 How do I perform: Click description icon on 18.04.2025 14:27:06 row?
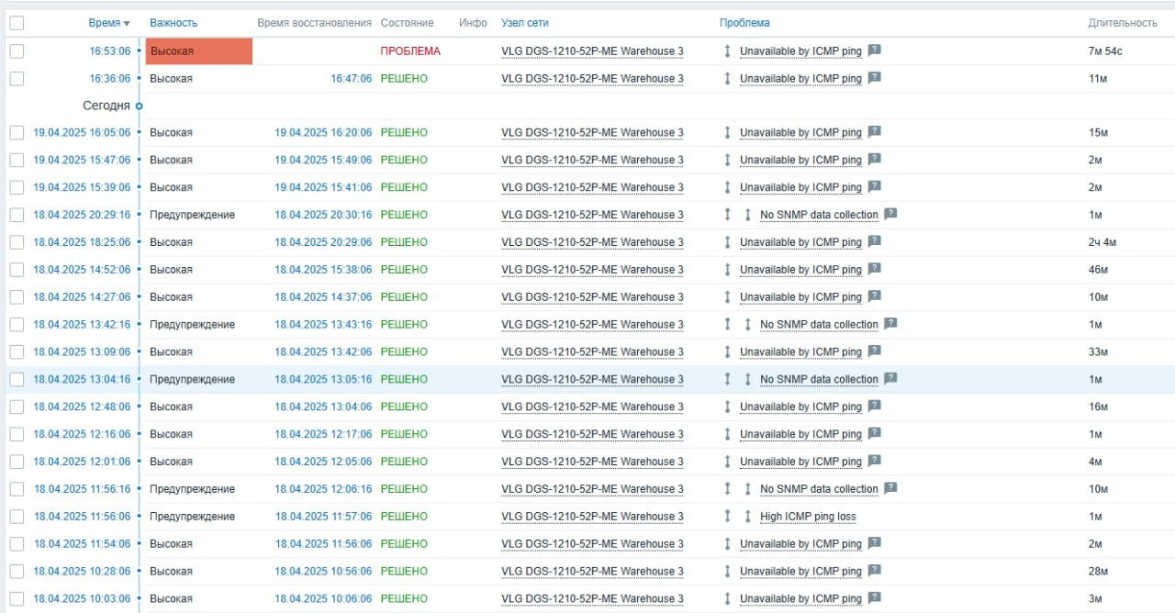pyautogui.click(x=875, y=296)
